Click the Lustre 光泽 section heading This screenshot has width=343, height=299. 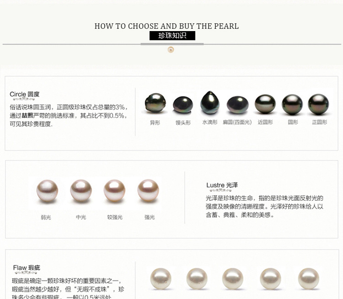[x=222, y=185]
